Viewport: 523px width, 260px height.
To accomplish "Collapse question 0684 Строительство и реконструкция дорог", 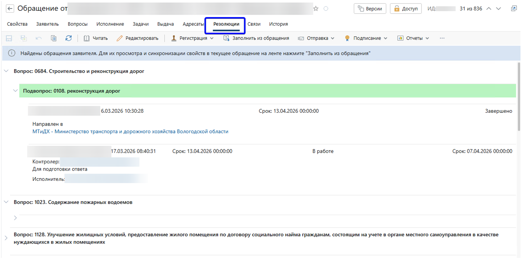I will click(x=6, y=71).
